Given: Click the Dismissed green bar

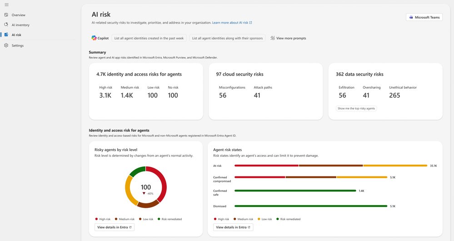Looking at the screenshot, I should point(311,206).
